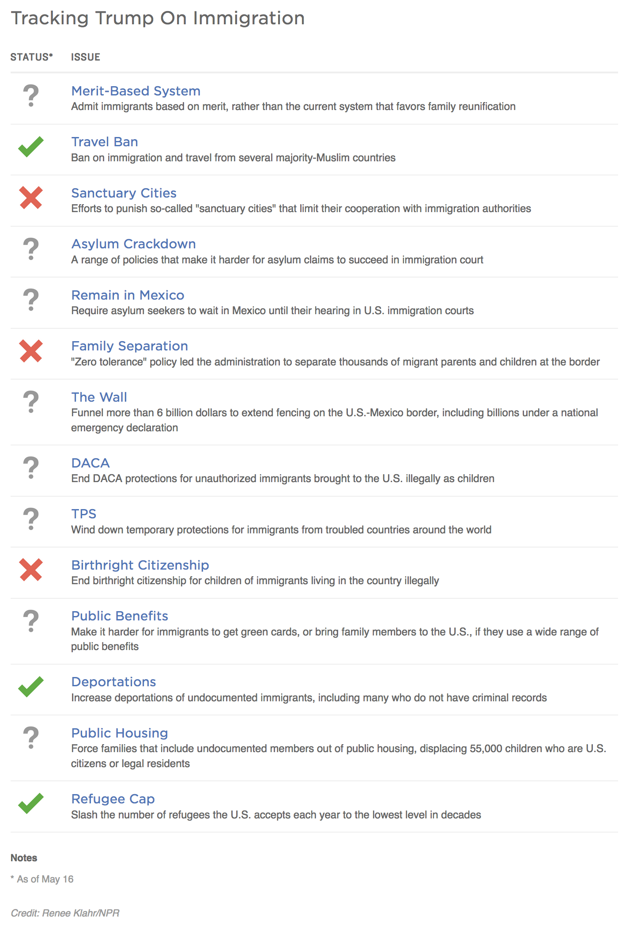The image size is (626, 928).
Task: Follow the Refugee Cap link
Action: (x=113, y=799)
